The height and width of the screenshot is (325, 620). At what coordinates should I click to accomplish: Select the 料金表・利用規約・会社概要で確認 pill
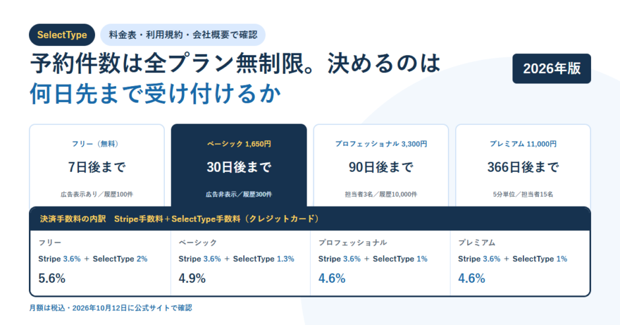point(183,35)
